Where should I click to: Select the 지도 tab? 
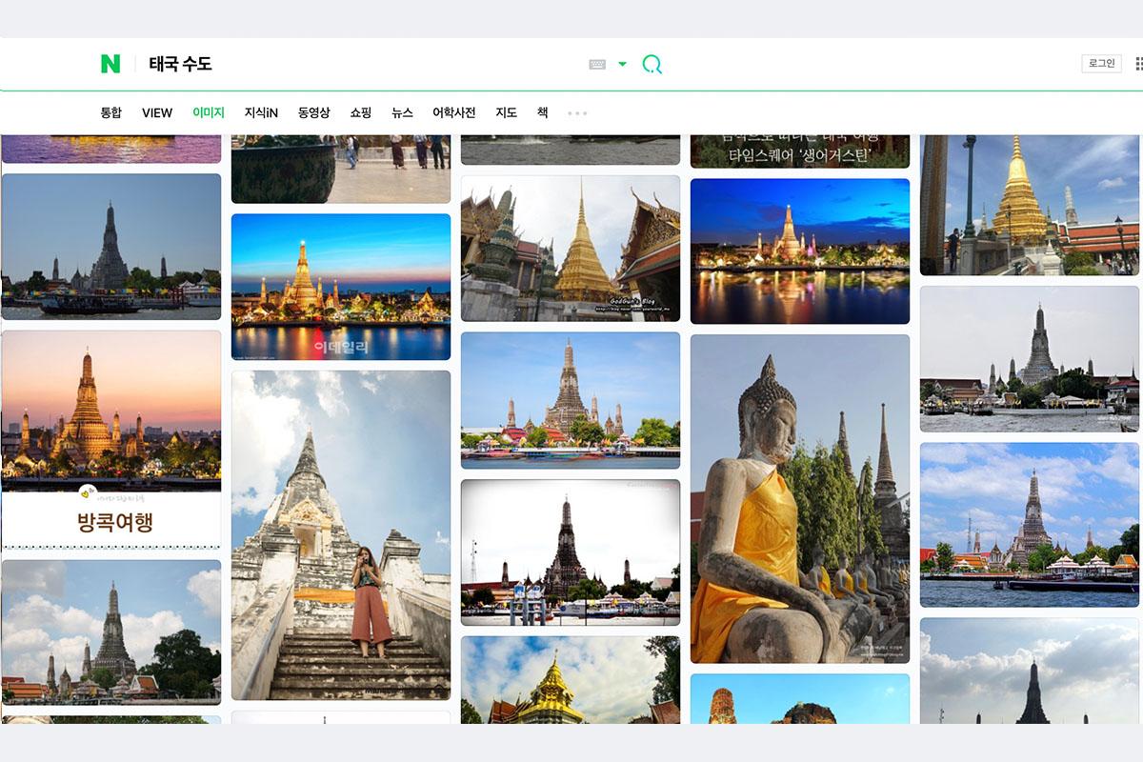506,112
